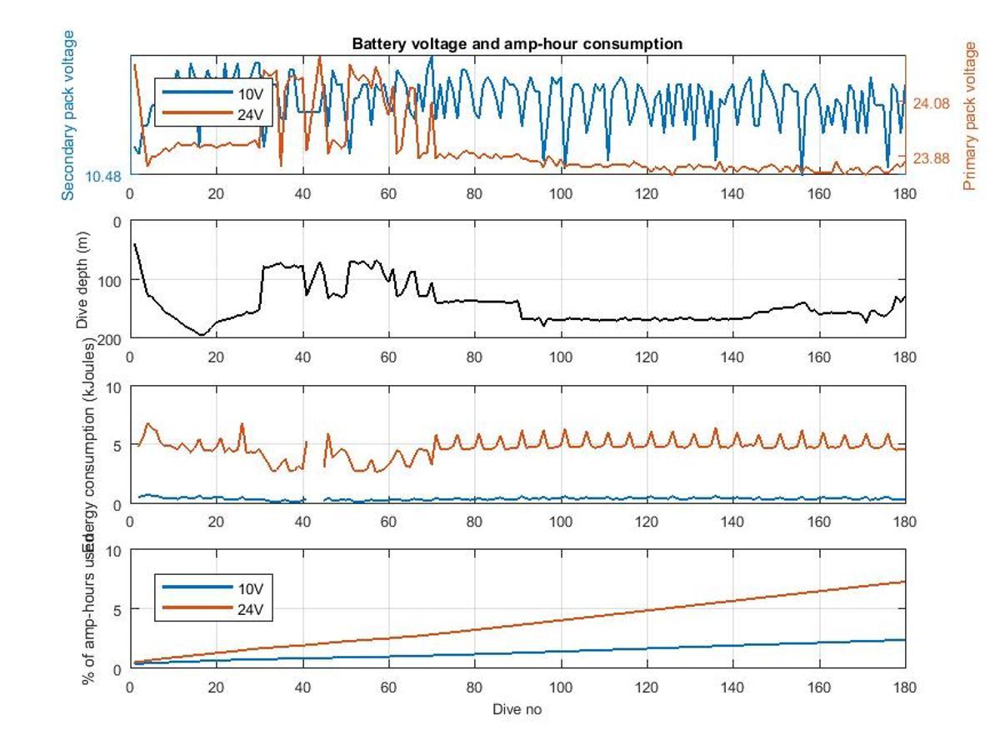Click the "Dive no" x-axis label
This screenshot has height=750, width=1000.
517,710
